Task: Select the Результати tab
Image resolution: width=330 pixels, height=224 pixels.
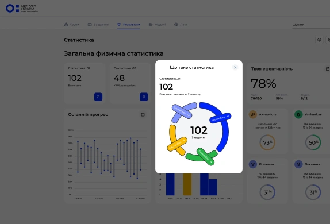Action: tap(129, 24)
